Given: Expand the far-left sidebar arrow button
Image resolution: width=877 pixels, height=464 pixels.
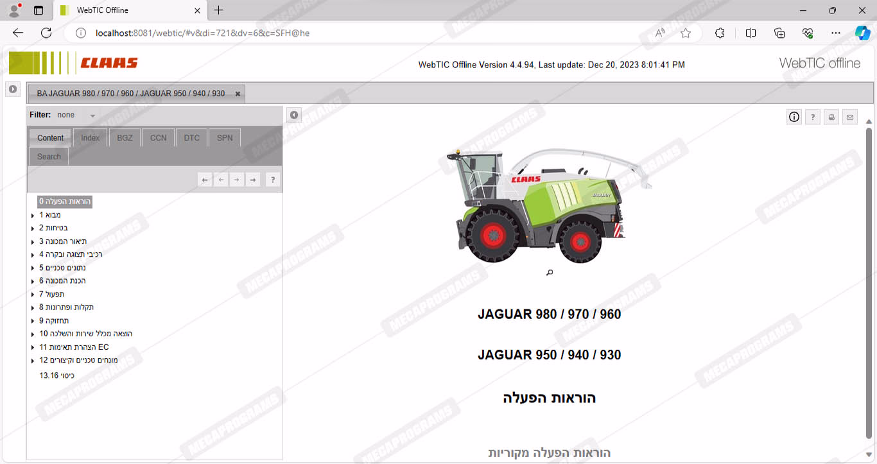Looking at the screenshot, I should 12,89.
